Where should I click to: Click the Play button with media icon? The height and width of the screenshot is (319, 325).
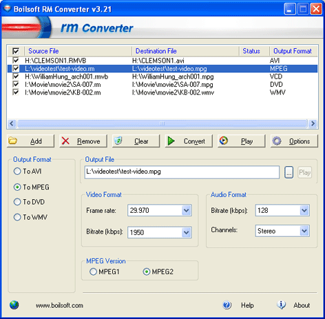pos(242,141)
